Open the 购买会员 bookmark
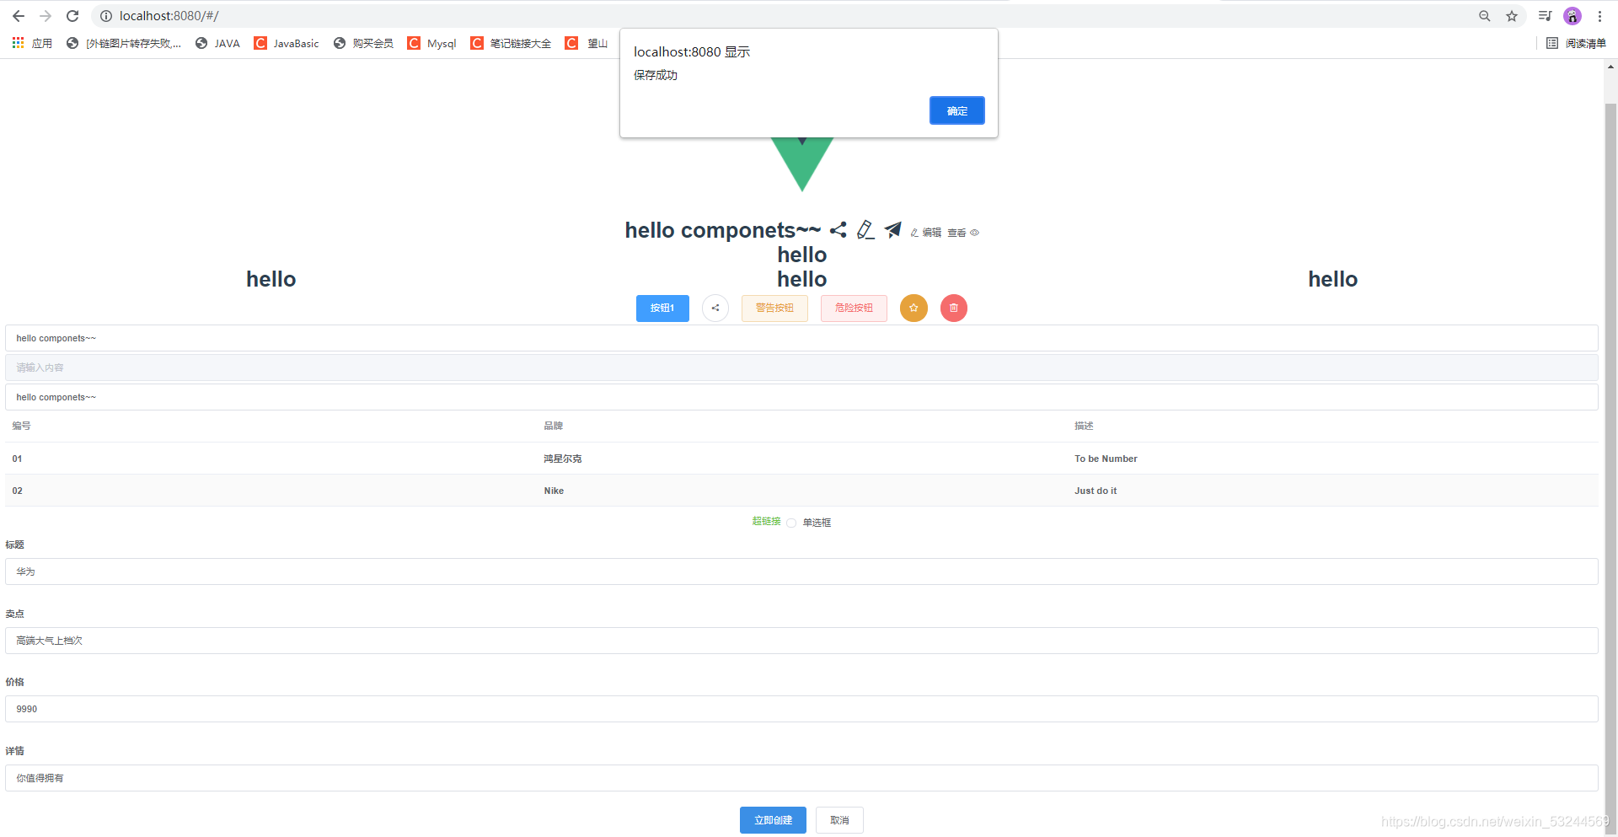This screenshot has width=1618, height=837. click(x=363, y=43)
